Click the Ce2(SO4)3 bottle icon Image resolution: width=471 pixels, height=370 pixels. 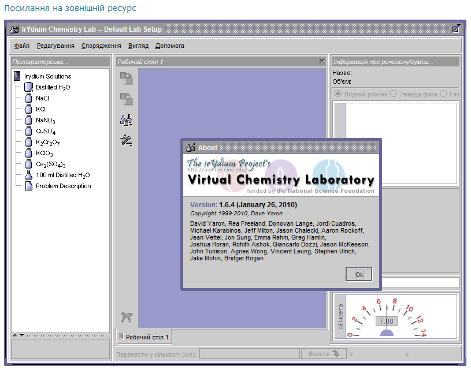28,164
